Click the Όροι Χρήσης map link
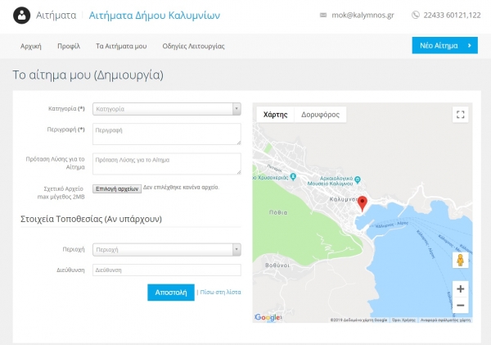491x345 pixels. pyautogui.click(x=403, y=320)
